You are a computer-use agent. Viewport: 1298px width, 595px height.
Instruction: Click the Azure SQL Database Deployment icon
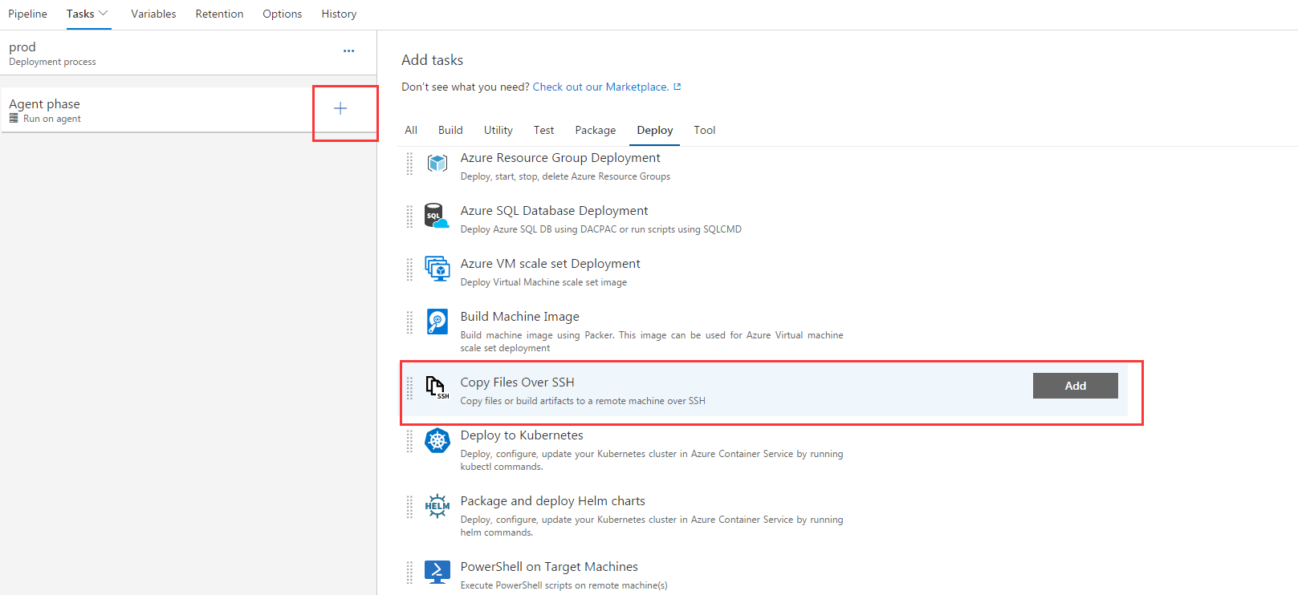pos(437,217)
